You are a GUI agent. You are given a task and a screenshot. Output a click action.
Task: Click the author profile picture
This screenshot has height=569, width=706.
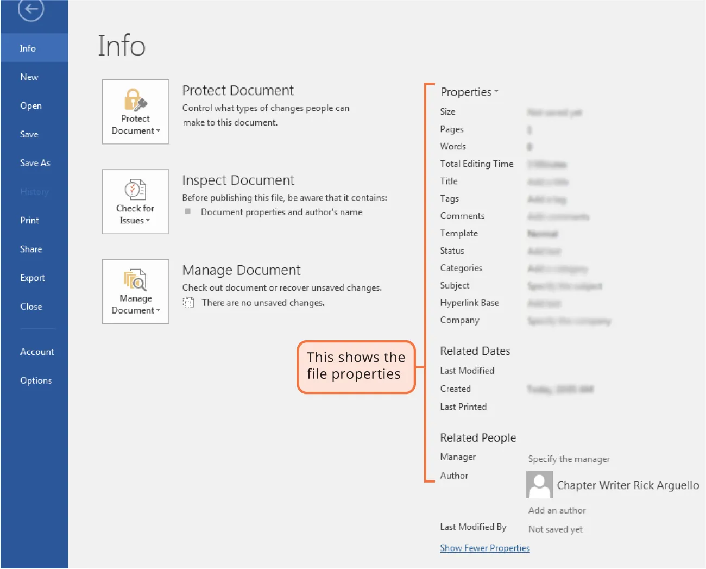[539, 484]
